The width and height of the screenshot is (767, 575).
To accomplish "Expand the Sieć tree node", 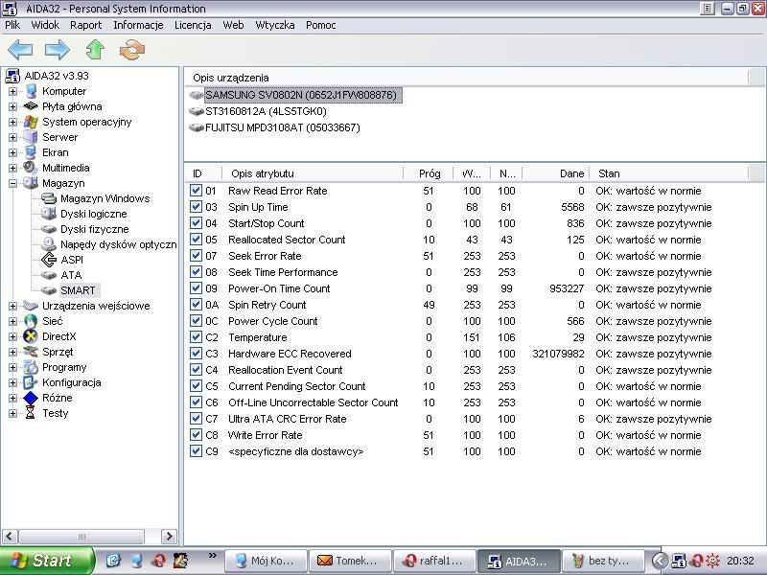I will pyautogui.click(x=12, y=321).
